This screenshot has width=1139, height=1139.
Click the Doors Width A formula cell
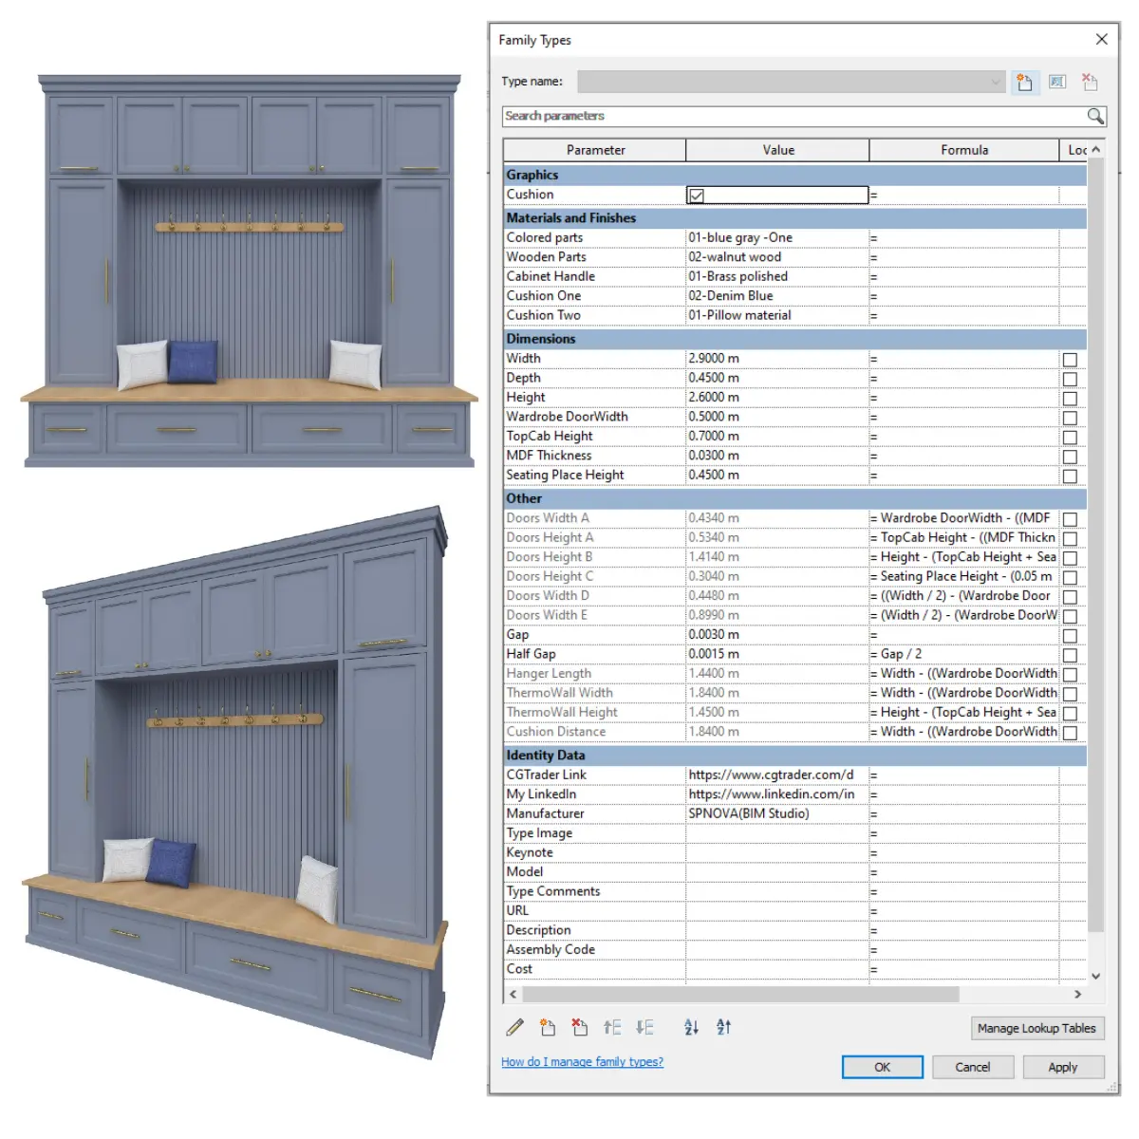(964, 517)
